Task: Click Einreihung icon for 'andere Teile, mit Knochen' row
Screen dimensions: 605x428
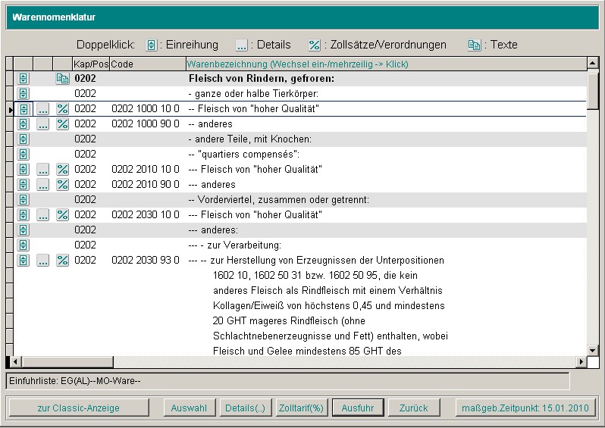Action: pyautogui.click(x=24, y=139)
